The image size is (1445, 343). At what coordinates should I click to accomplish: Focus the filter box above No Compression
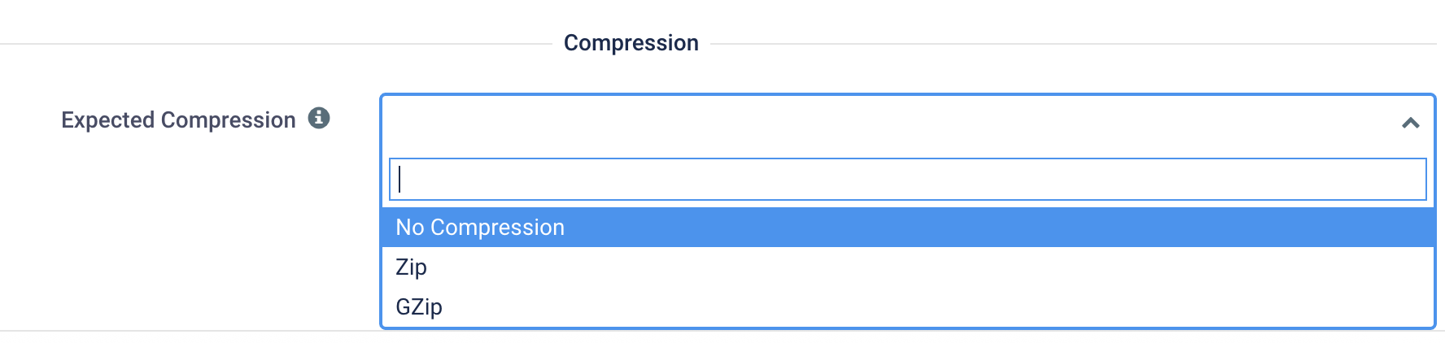point(907,180)
